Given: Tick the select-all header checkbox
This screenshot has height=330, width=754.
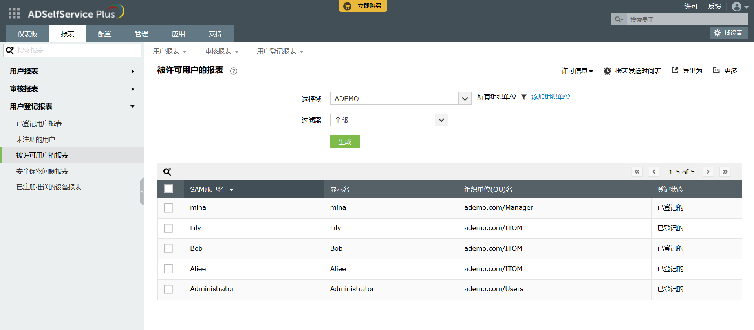Looking at the screenshot, I should click(x=168, y=189).
